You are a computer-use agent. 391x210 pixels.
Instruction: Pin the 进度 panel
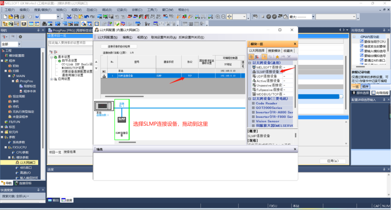[x=384, y=169]
